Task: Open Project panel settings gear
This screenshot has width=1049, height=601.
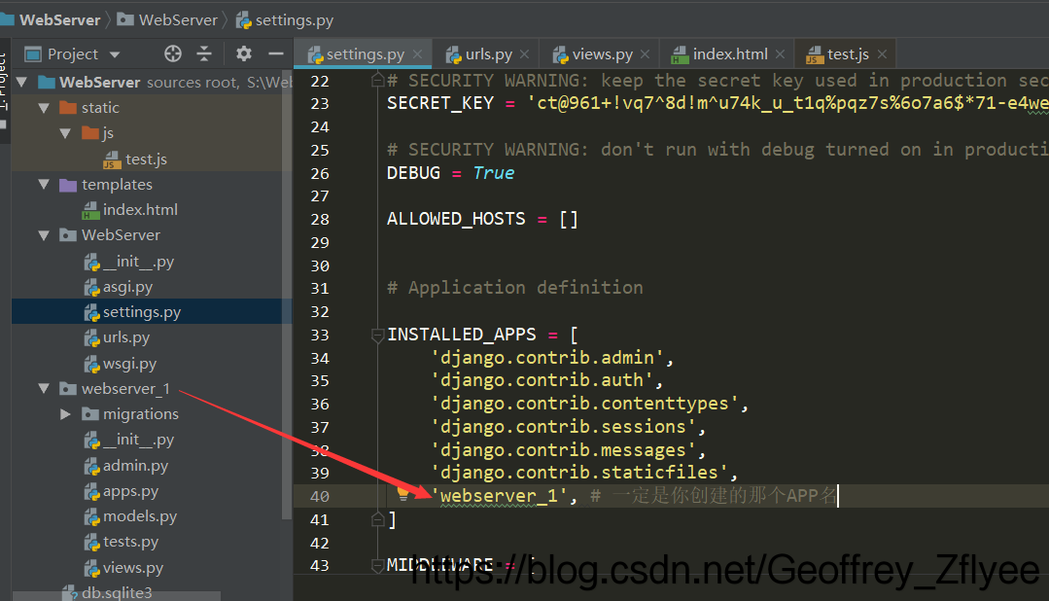Action: (243, 53)
